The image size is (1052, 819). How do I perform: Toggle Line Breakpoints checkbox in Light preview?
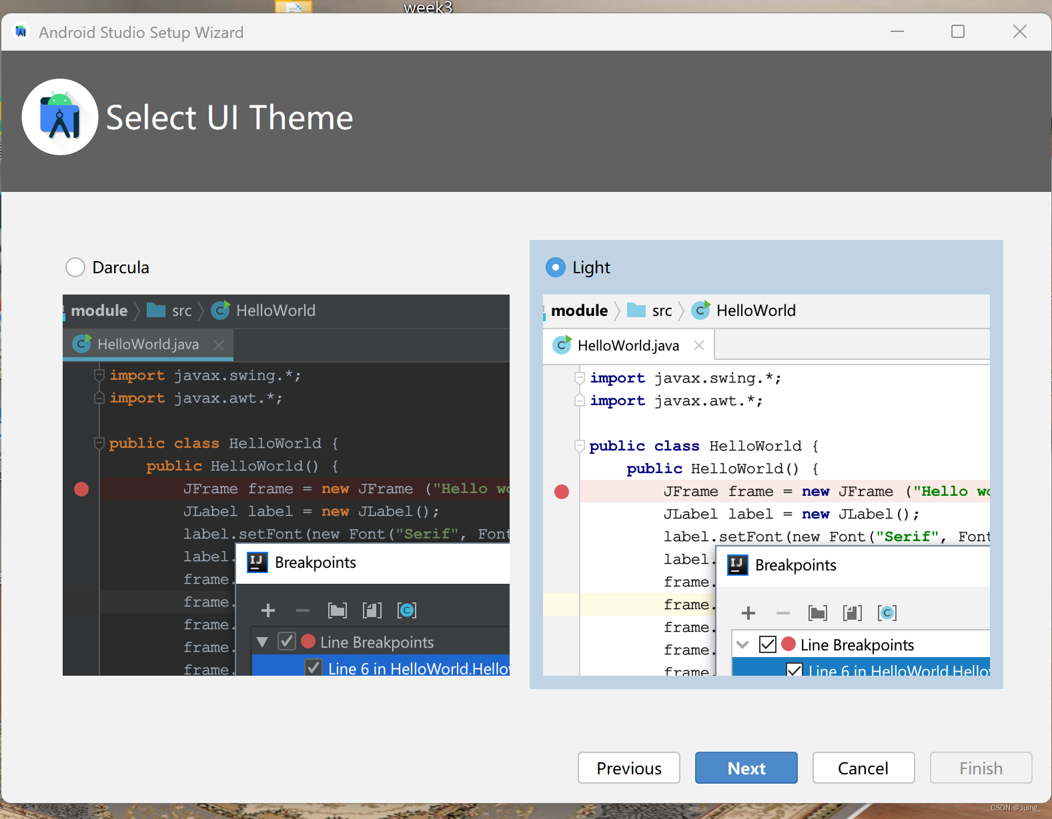(768, 644)
